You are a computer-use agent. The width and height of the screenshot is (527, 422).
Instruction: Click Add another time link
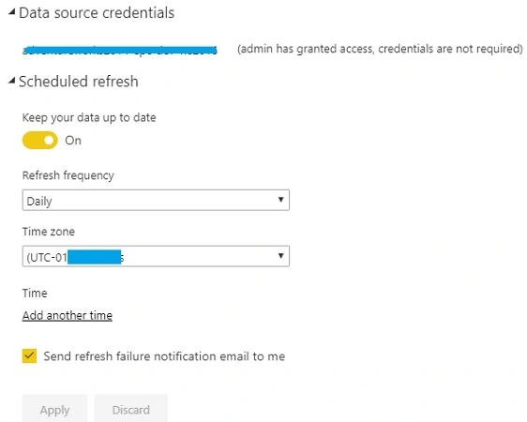[68, 315]
